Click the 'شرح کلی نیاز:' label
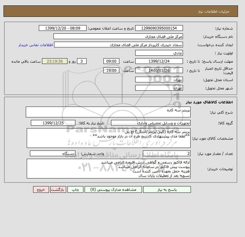Screen dimensions: 245x237 click(x=221, y=112)
